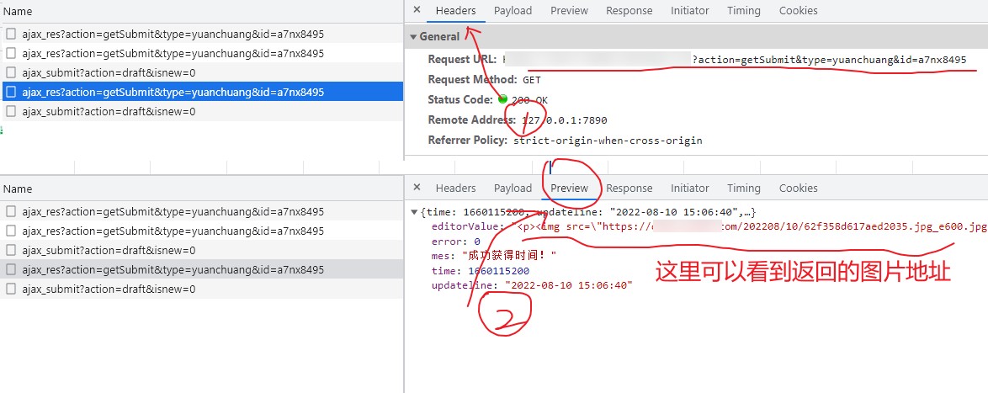Switch to Timing tab in lower pane

tap(743, 189)
